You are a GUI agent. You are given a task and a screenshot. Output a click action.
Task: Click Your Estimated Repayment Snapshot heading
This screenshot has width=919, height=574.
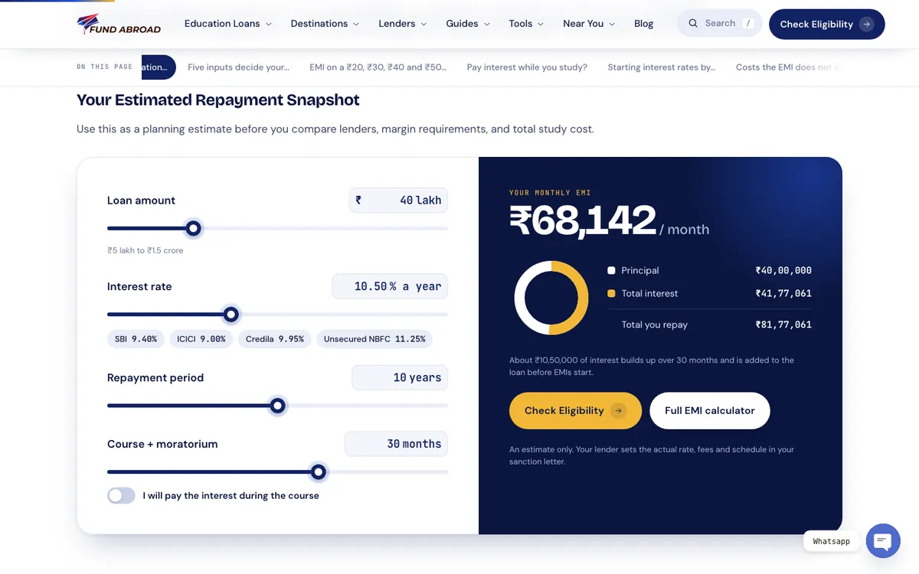point(218,100)
